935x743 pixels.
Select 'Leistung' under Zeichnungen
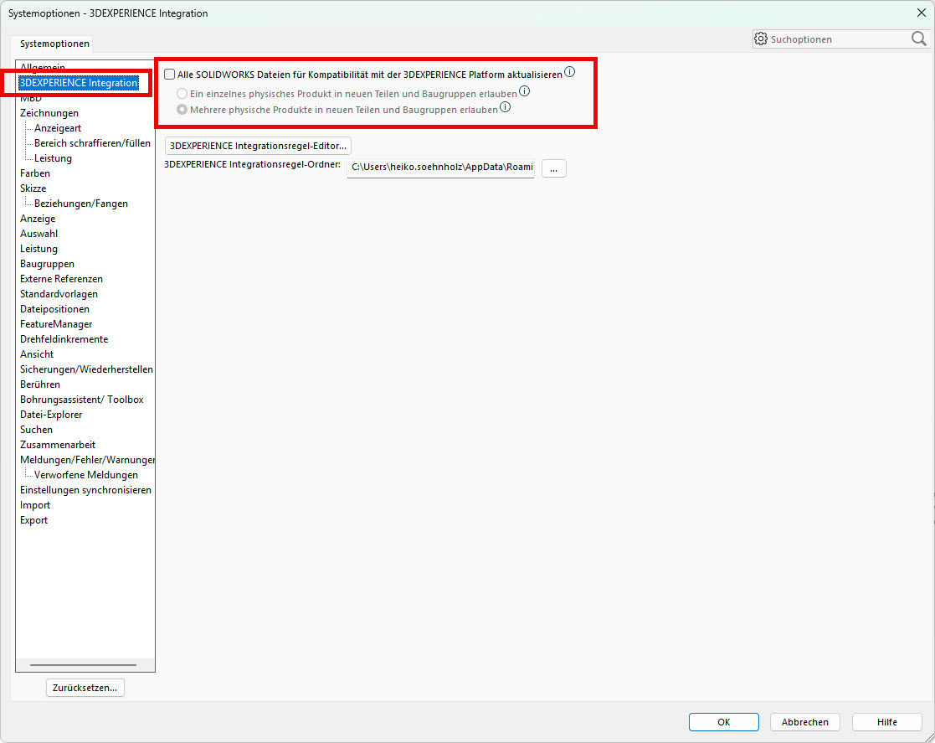pyautogui.click(x=53, y=158)
